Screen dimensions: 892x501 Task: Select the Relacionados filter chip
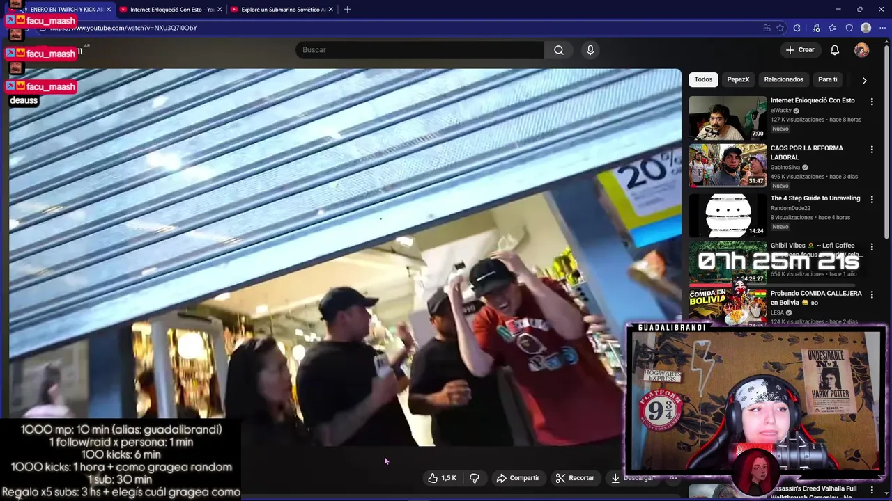pyautogui.click(x=784, y=79)
